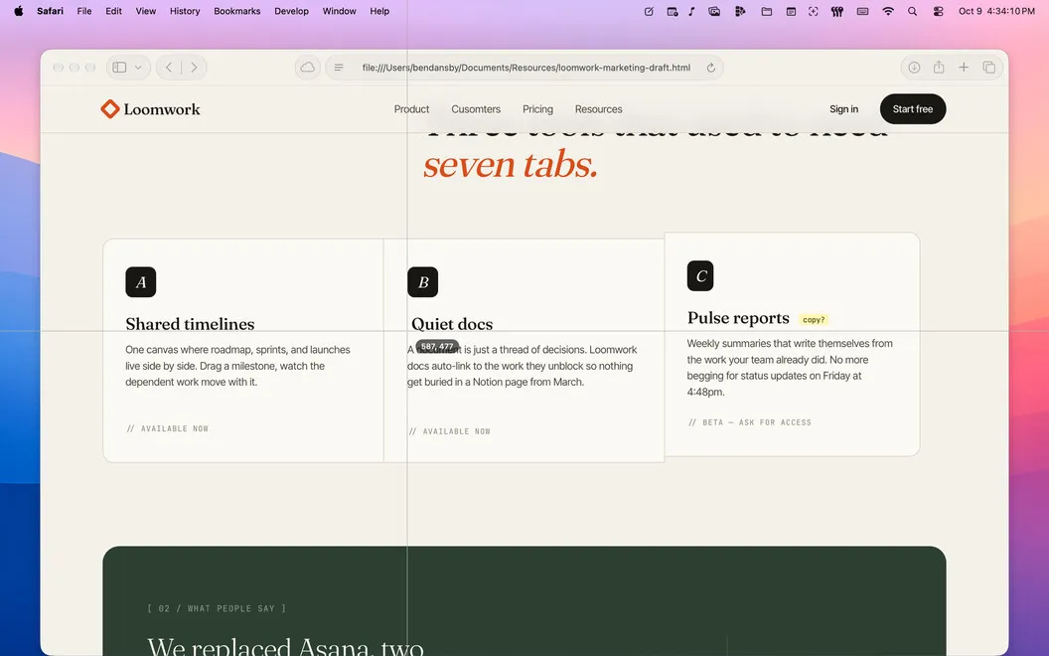Viewport: 1049px width, 656px height.
Task: Show the Safari sidebar
Action: pos(120,68)
